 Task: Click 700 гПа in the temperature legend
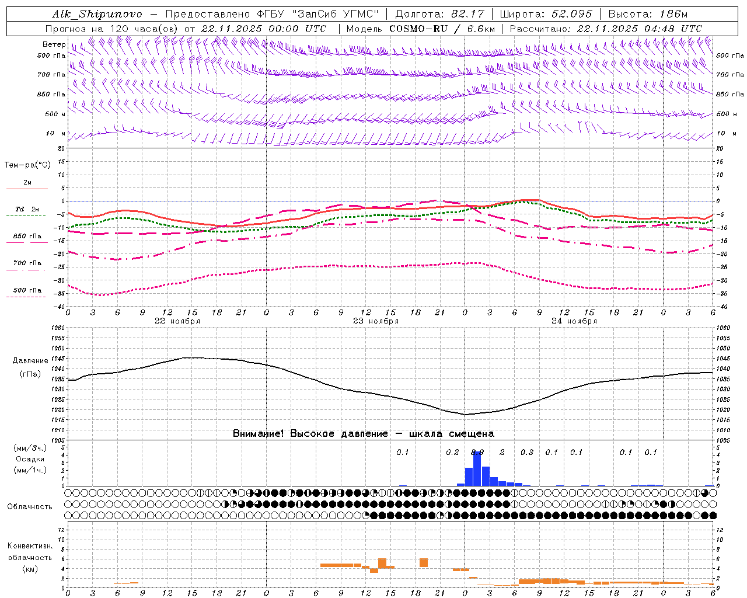click(x=27, y=263)
